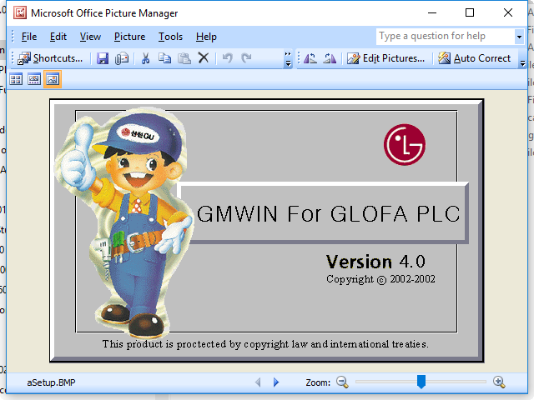Minimize the Picture Manager window

[432, 13]
